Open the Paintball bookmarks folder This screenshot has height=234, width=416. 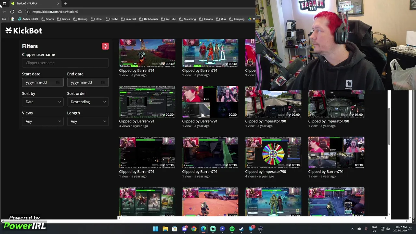128,19
